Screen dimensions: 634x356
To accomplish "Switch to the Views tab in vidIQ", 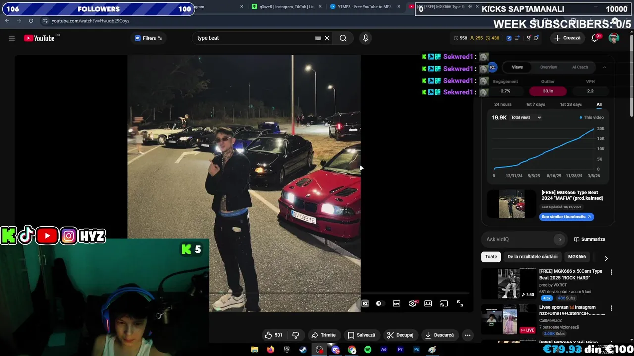I will (517, 67).
